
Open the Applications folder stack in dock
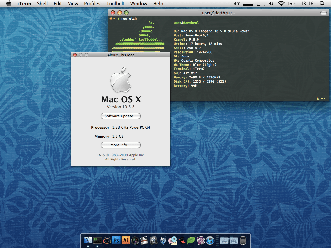[224, 240]
